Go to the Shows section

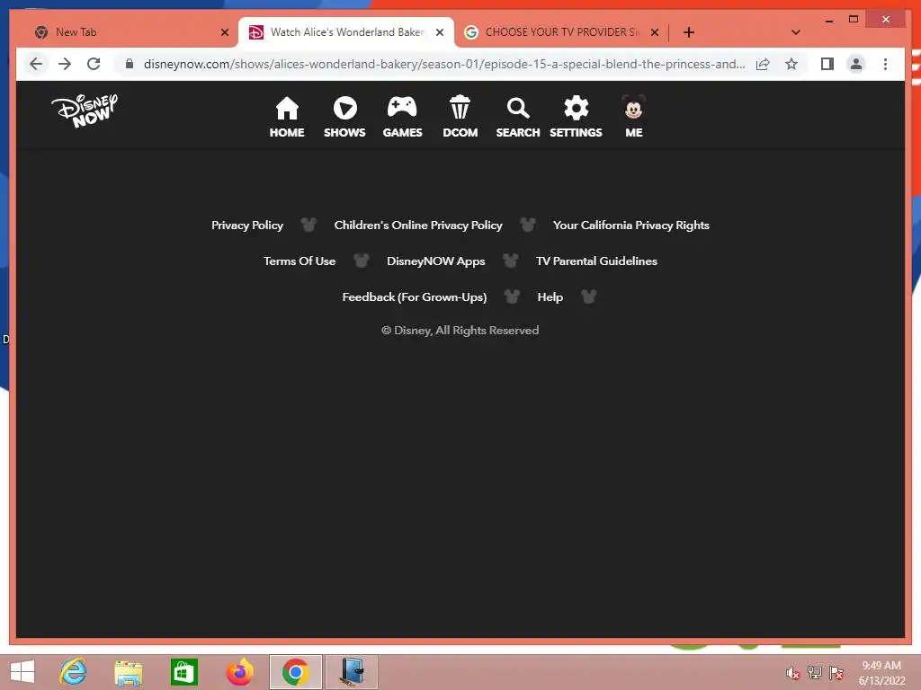pos(344,118)
